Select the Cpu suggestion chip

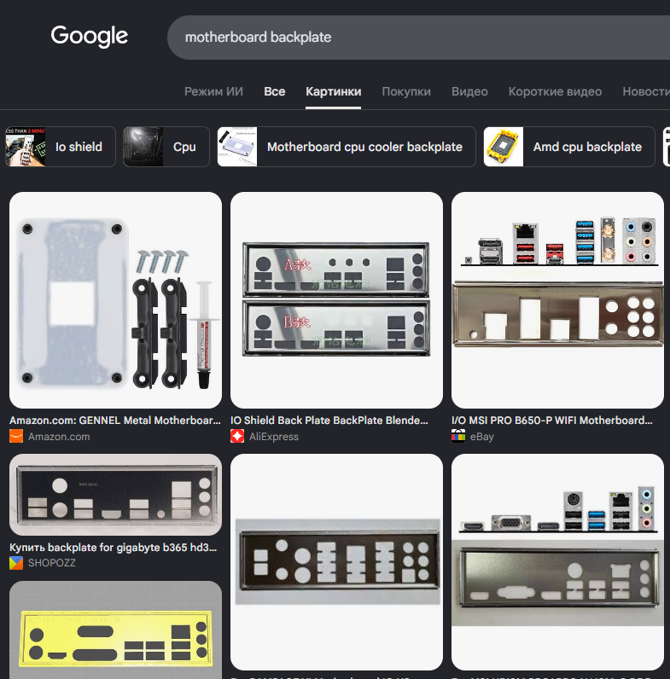(166, 147)
